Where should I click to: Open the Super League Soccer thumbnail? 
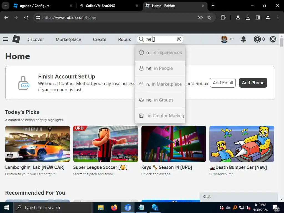point(106,144)
